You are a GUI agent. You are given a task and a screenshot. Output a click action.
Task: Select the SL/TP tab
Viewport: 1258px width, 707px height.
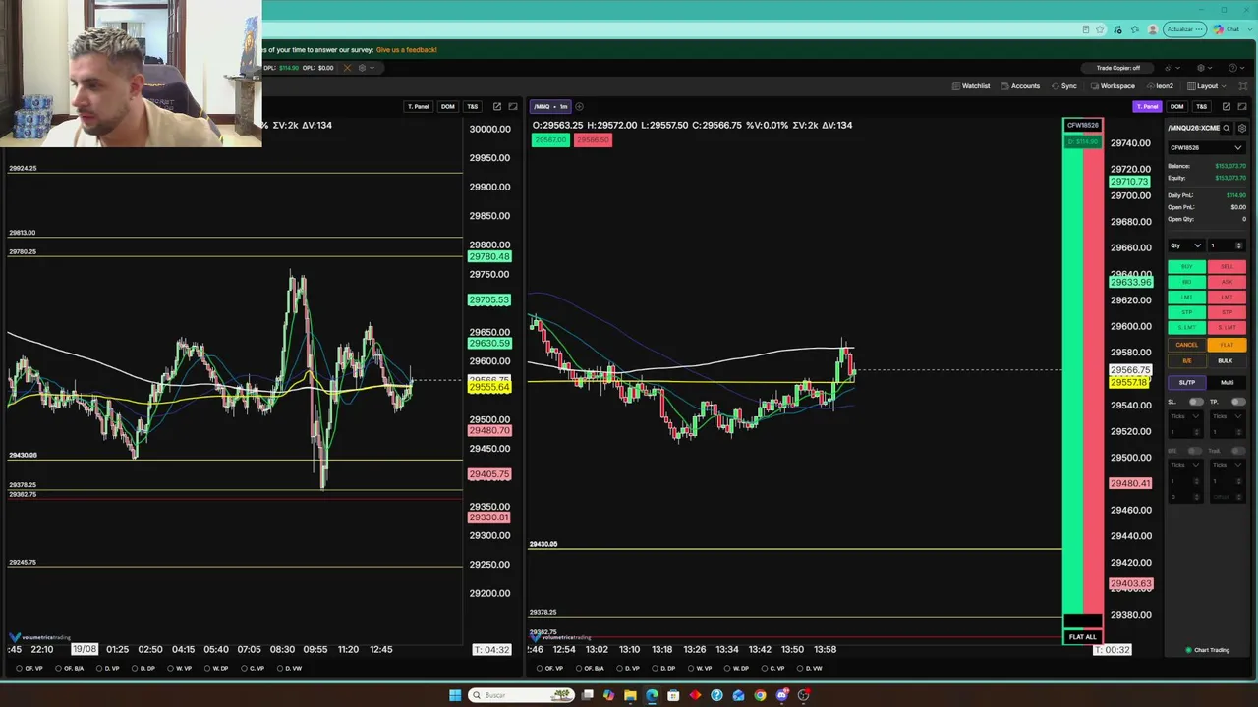(1186, 382)
